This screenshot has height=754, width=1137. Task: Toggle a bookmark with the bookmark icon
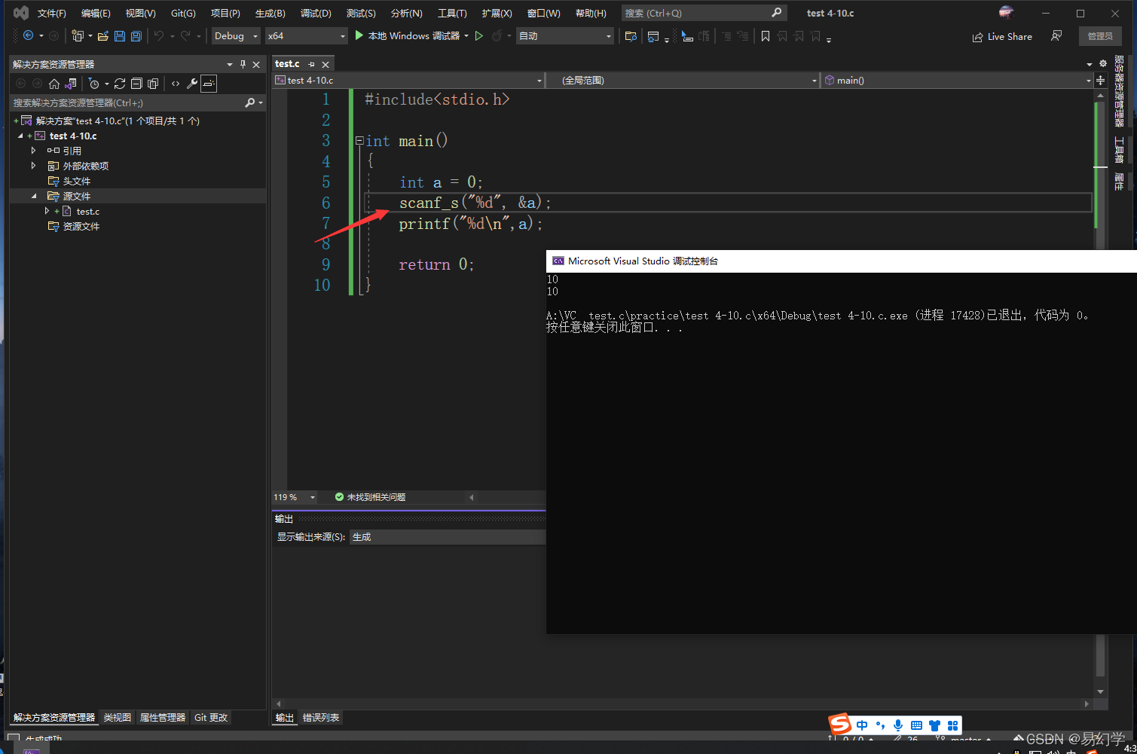pyautogui.click(x=766, y=36)
